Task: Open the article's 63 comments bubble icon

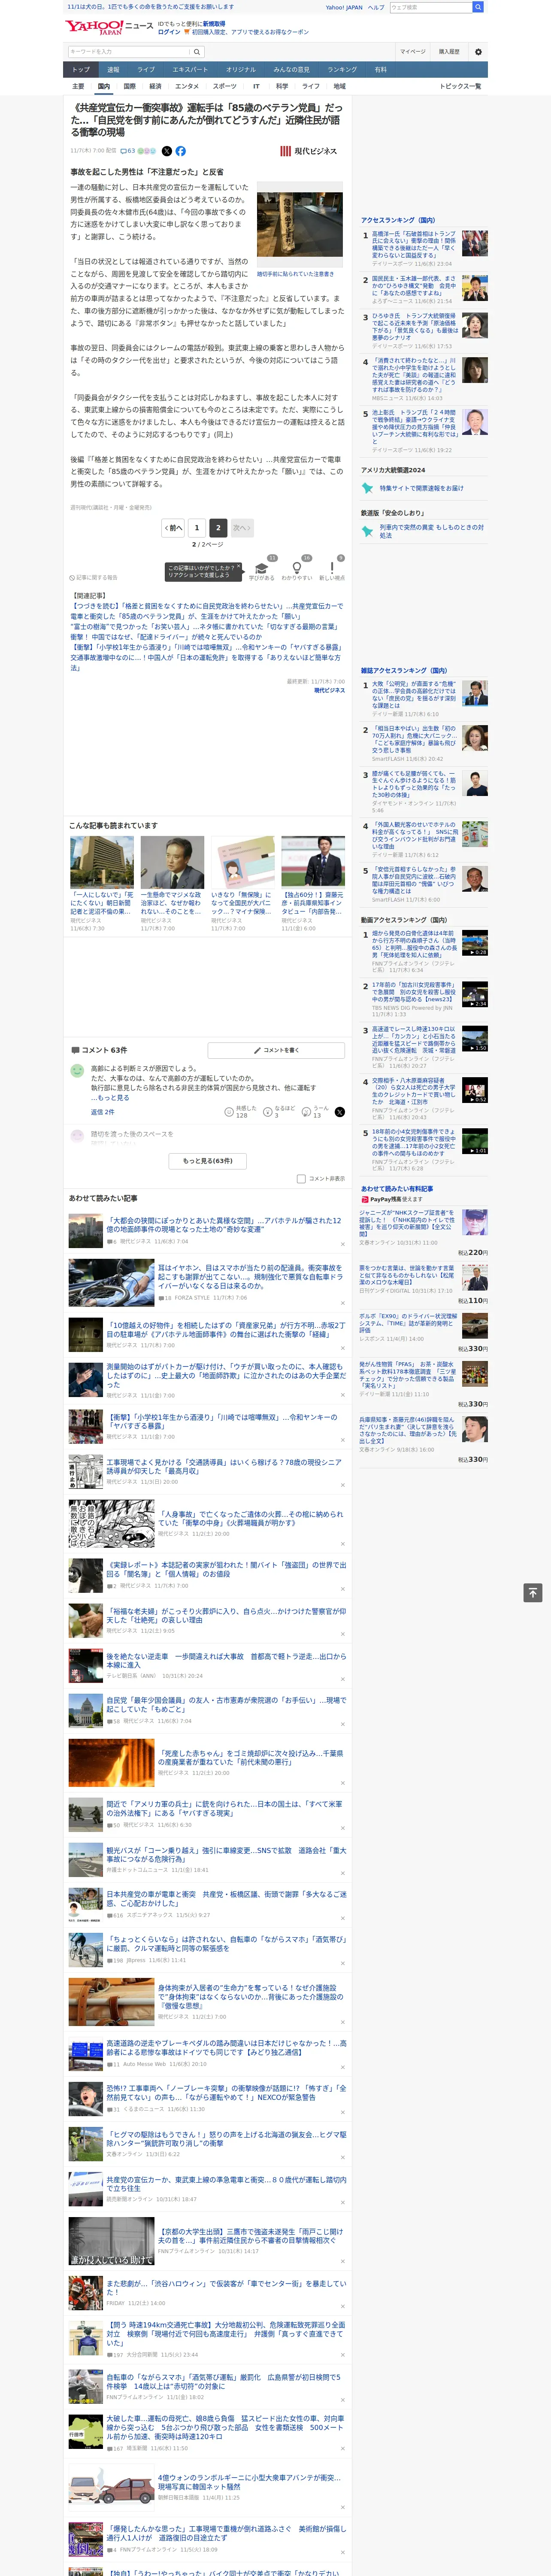Action: [x=127, y=151]
